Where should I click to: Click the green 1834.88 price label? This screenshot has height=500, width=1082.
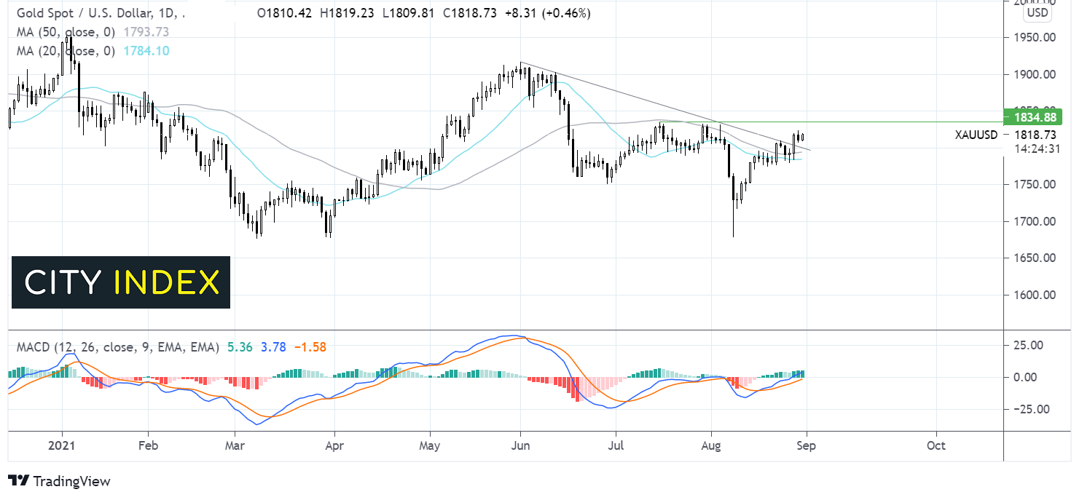point(1032,117)
